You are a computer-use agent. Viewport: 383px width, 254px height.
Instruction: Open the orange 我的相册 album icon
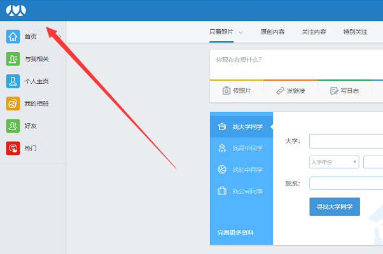coord(13,104)
